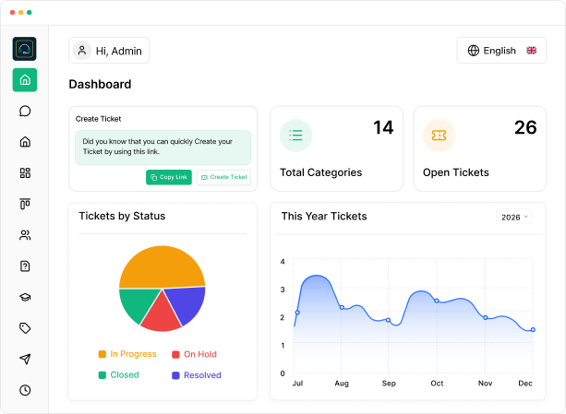Toggle Resolved legend swatch
Screen dimensions: 566x414
pos(175,375)
